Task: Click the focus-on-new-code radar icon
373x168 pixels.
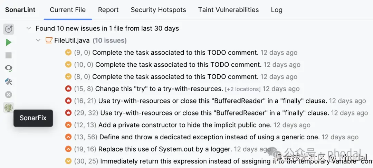Action: tap(9, 29)
